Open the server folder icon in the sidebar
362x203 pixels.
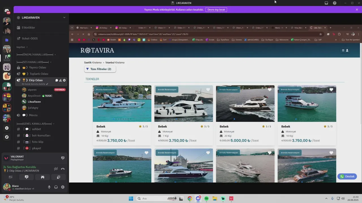tap(7, 40)
